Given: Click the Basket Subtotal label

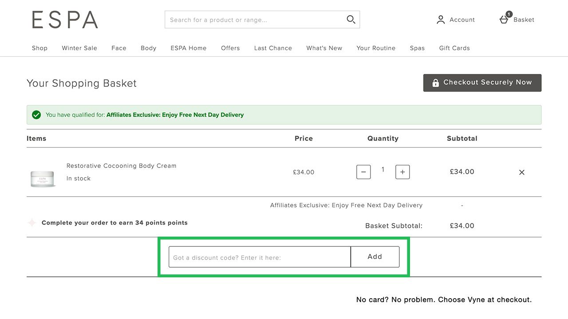Looking at the screenshot, I should pyautogui.click(x=394, y=226).
